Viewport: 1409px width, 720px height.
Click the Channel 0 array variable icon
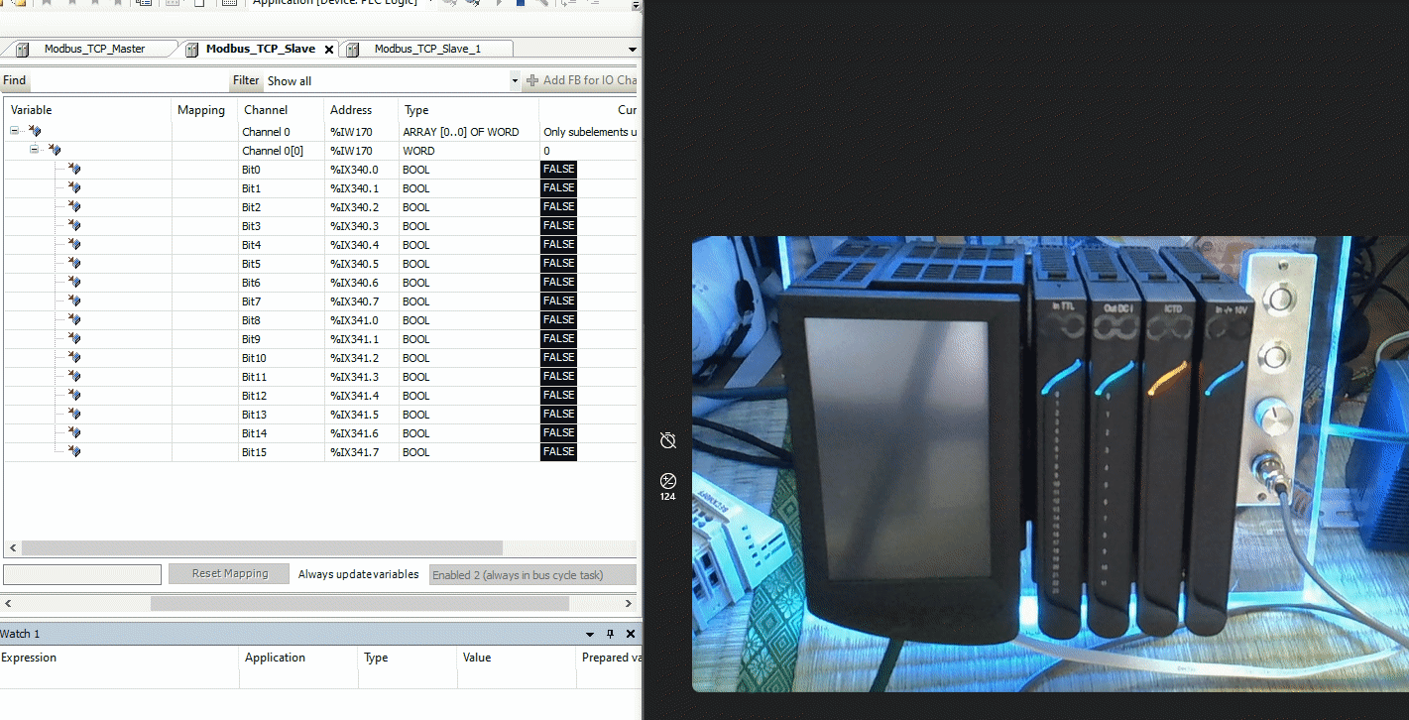coord(35,131)
